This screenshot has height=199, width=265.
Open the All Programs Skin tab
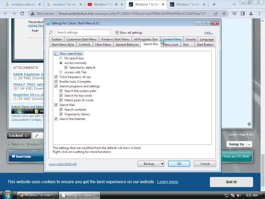[x=146, y=39]
